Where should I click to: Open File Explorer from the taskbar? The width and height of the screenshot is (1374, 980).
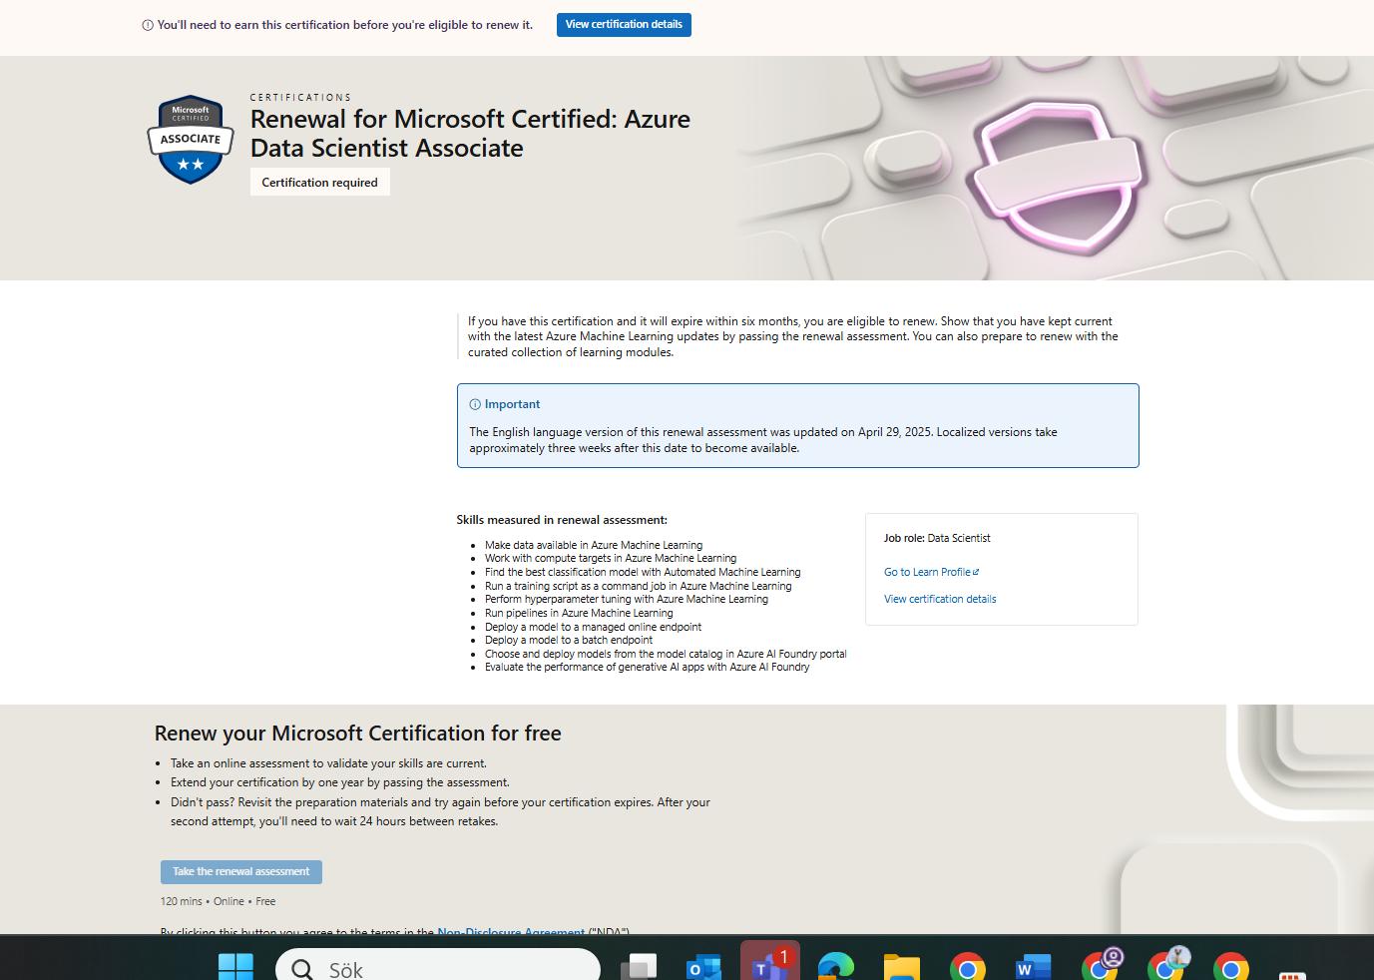[902, 966]
